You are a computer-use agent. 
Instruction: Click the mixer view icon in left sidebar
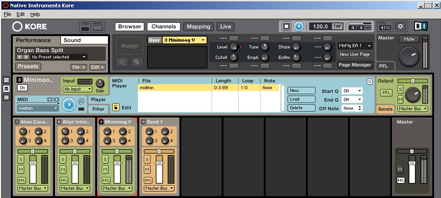(6, 89)
